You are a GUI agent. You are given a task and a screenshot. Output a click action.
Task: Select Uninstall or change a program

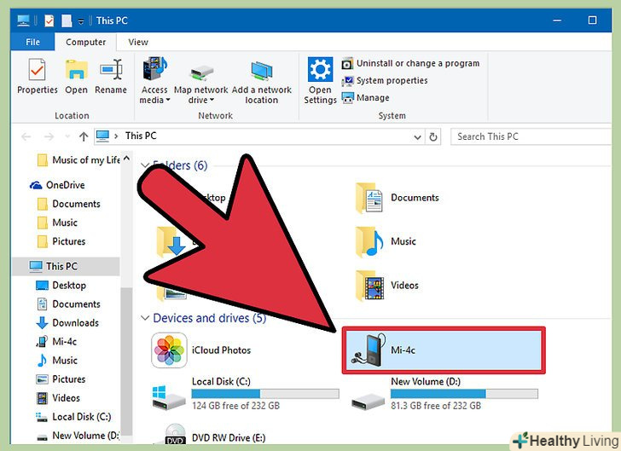(410, 63)
